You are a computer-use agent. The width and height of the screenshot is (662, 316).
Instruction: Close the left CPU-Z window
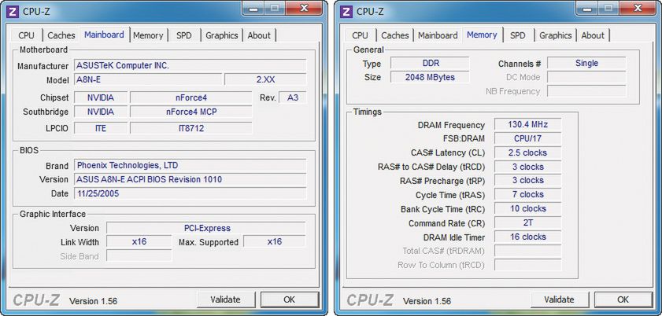point(305,8)
